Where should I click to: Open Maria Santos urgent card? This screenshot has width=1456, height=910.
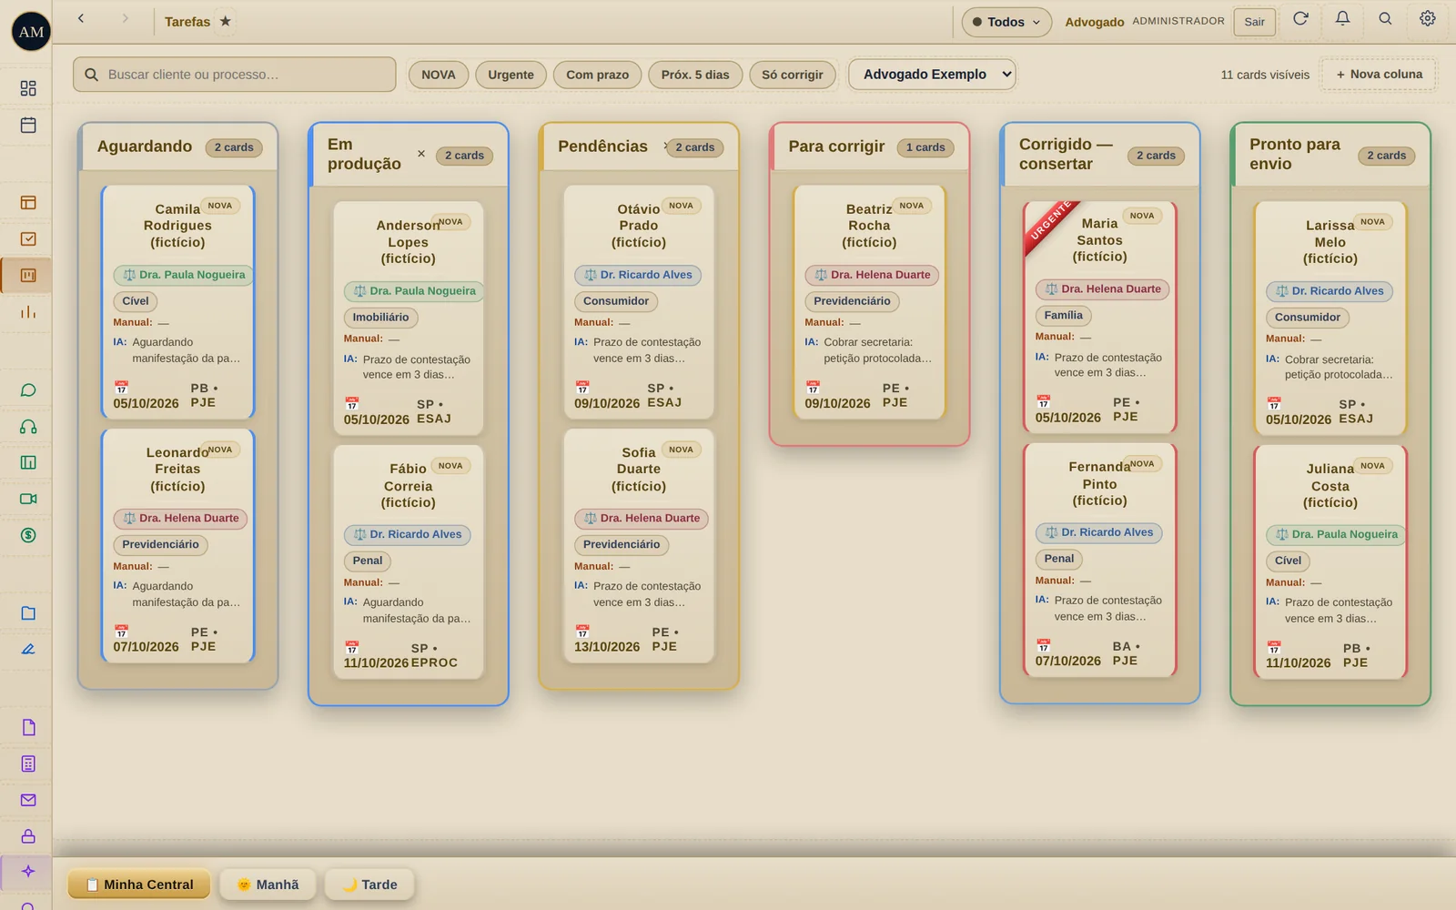tap(1099, 317)
